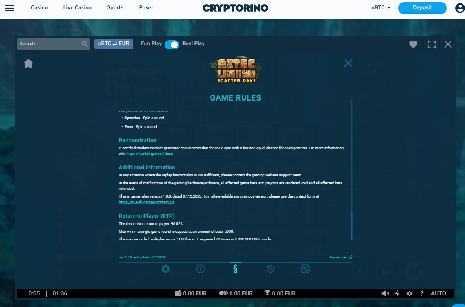Click the wallet balance 0.00 EUR
The width and height of the screenshot is (465, 307).
[x=191, y=293]
